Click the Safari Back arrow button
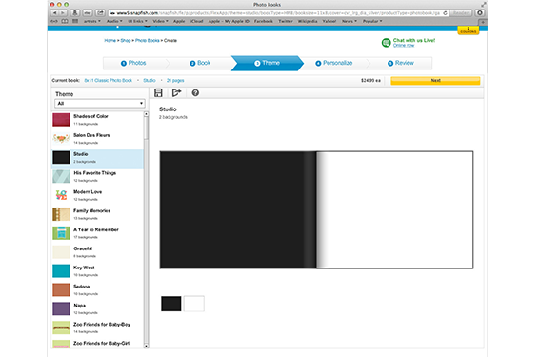Screen dimensions: 539x357 [54, 12]
